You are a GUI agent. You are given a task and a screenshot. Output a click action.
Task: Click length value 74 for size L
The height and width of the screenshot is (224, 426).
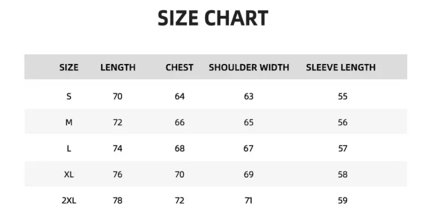click(x=118, y=148)
